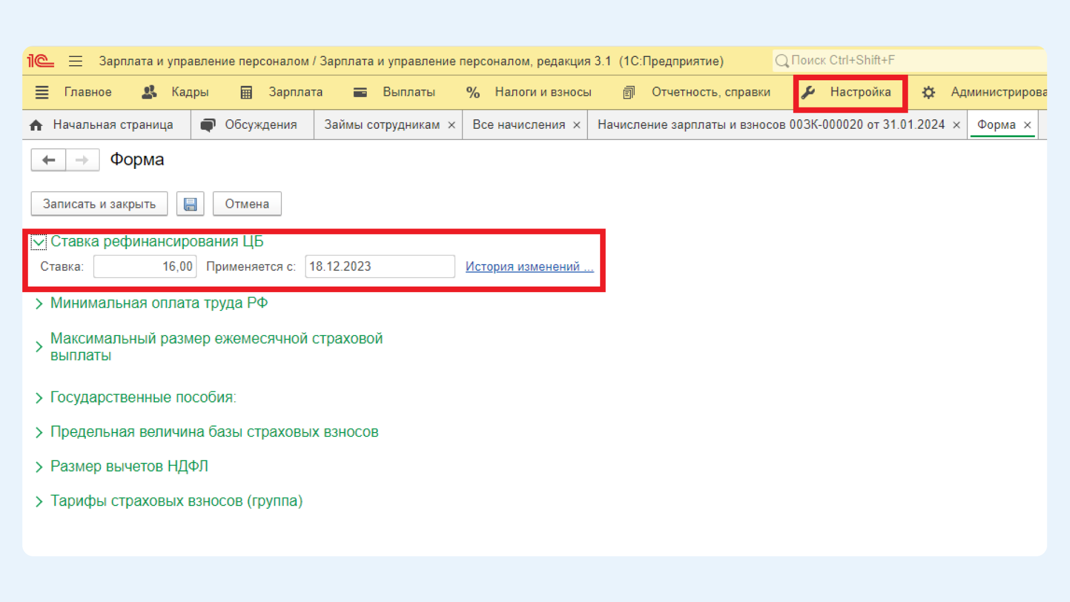This screenshot has height=602, width=1070.
Task: Click the Администрирование gear icon
Action: (928, 93)
